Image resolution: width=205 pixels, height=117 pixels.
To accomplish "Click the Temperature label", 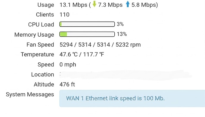I will pyautogui.click(x=37, y=54).
